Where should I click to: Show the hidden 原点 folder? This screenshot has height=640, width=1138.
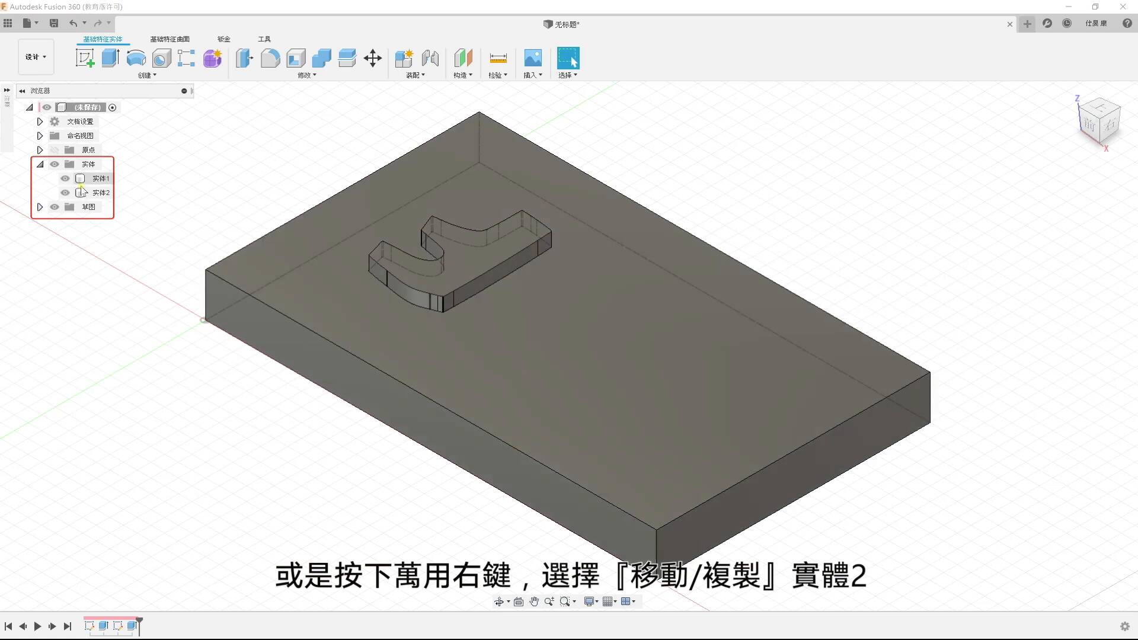point(55,150)
